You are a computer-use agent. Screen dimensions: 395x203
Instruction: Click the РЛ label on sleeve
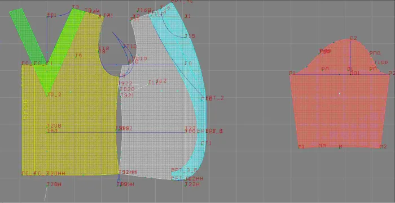pyautogui.click(x=325, y=69)
